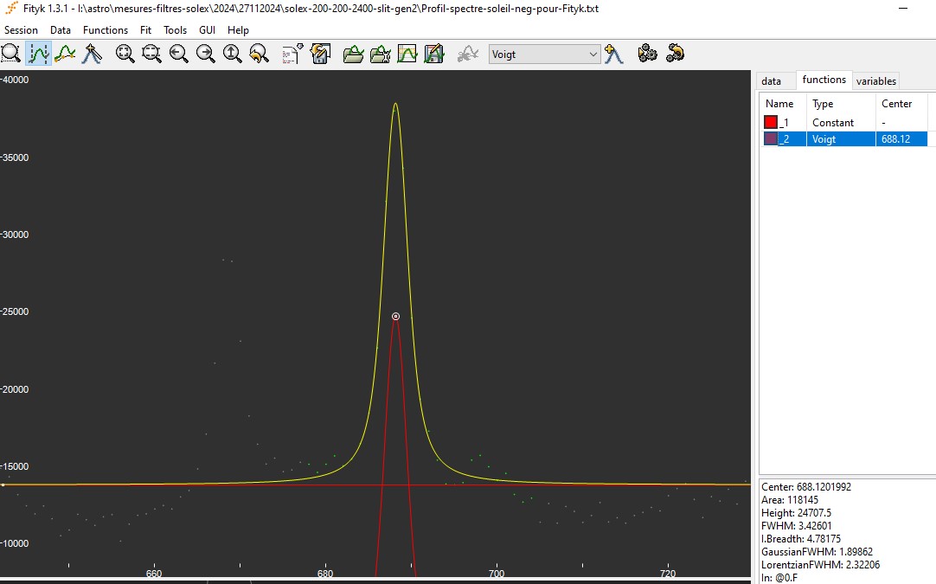Open the GUI menu
The height and width of the screenshot is (584, 936).
point(207,30)
